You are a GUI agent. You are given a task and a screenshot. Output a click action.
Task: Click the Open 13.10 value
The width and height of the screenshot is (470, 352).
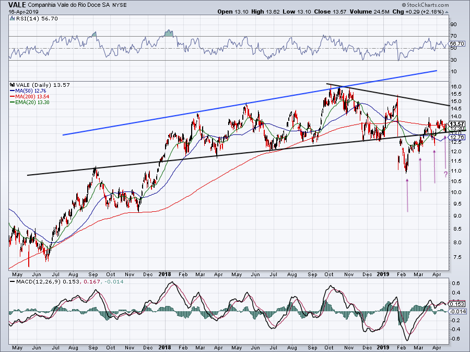[x=232, y=12]
